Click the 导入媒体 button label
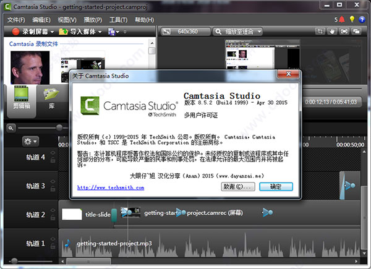Viewport: 371px width, 269px height. click(83, 32)
